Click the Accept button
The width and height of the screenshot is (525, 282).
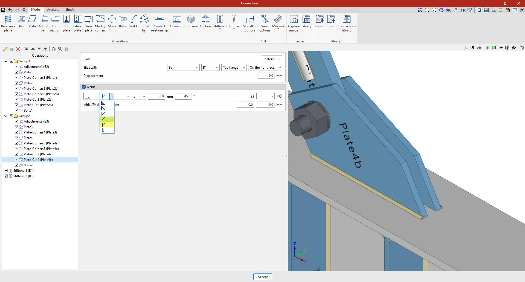point(262,277)
